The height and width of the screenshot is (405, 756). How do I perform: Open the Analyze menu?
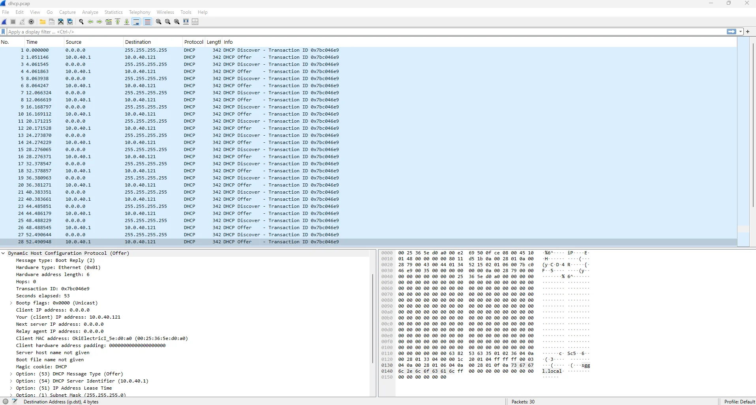coord(90,12)
